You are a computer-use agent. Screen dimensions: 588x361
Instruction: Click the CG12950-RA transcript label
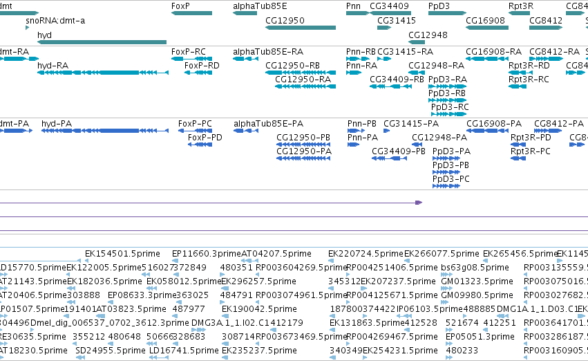[303, 80]
